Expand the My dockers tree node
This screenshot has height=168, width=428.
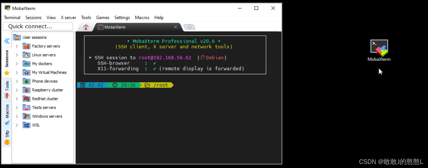click(17, 64)
